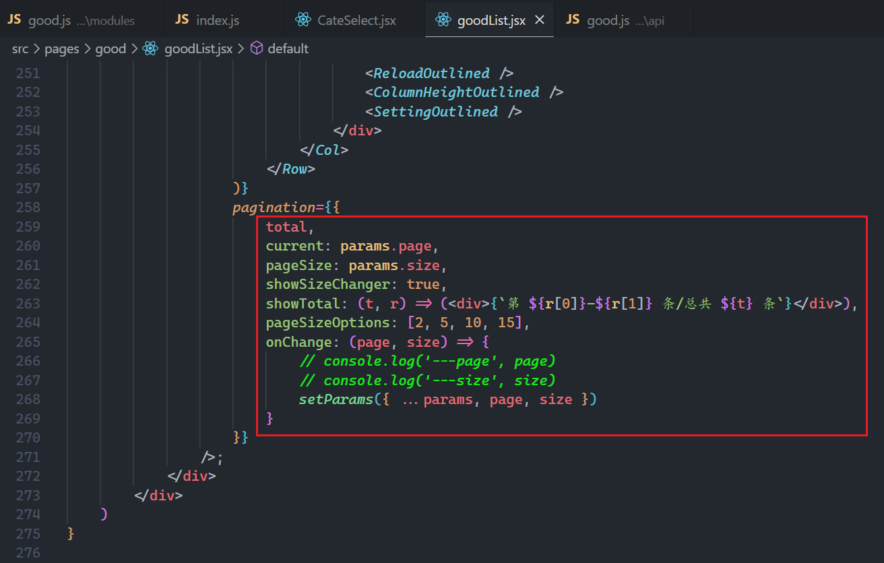884x563 pixels.
Task: Click the closing div tag on line 254
Action: pos(357,131)
